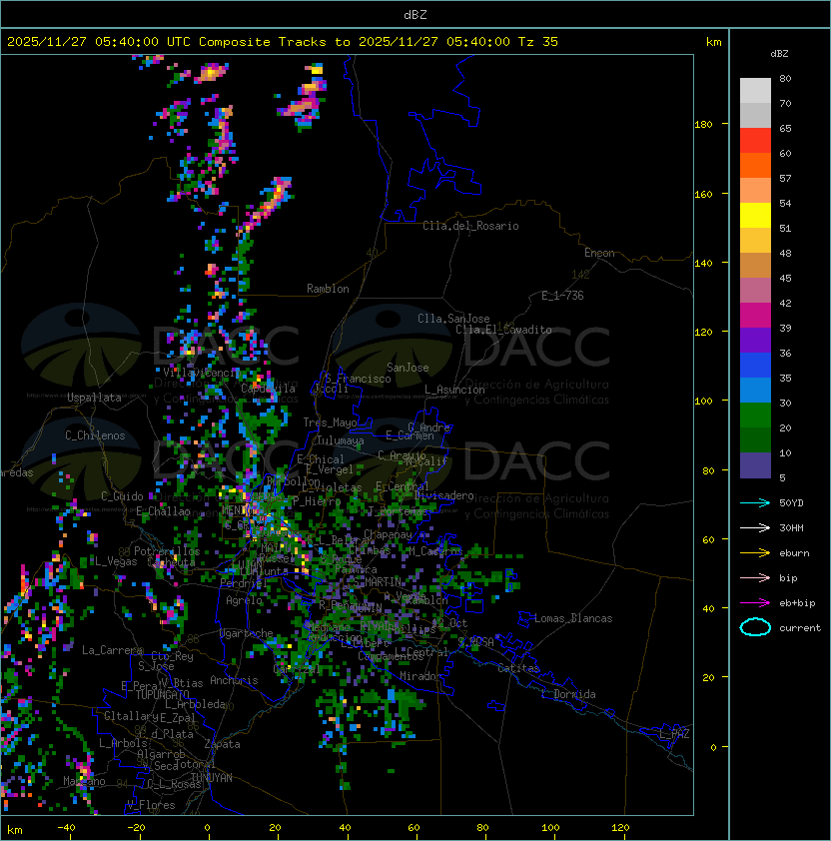Click the 'Clla.del_Rosario' map label

point(470,226)
